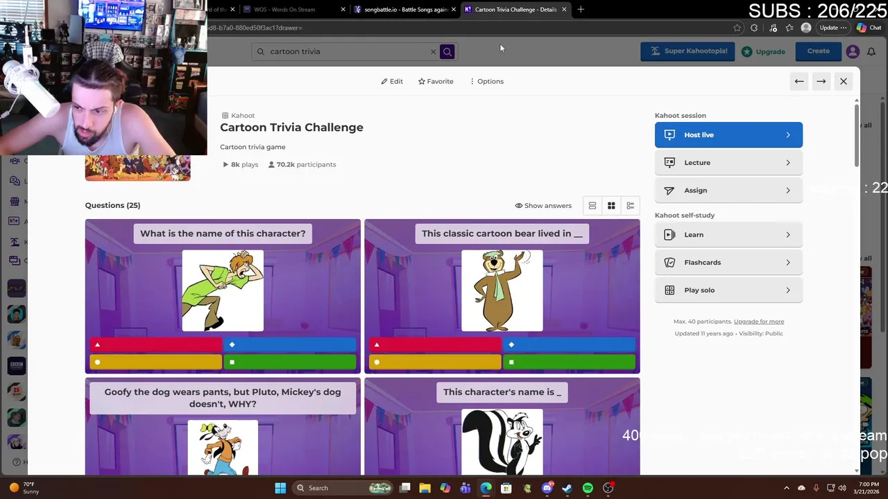Viewport: 888px width, 499px height.
Task: Open the browser Favorites list icon
Action: click(789, 28)
